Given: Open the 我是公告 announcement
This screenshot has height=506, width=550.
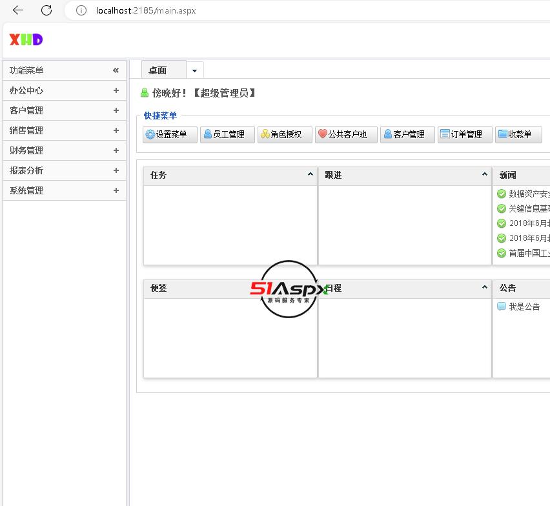Looking at the screenshot, I should point(524,307).
